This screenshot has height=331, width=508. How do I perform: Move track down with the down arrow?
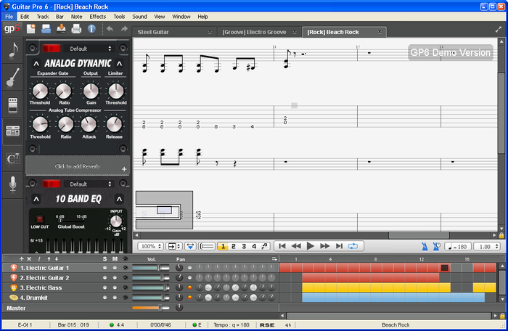pos(57,258)
